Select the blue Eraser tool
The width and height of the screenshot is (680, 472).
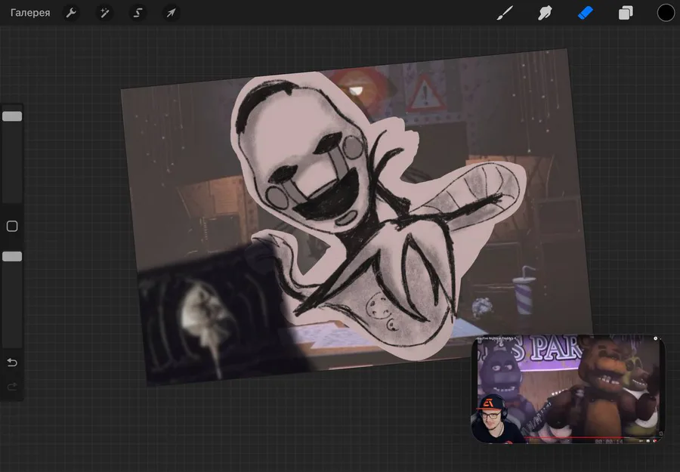point(585,13)
